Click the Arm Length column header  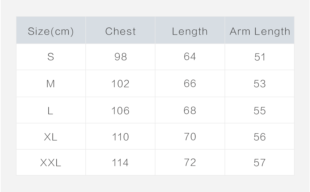click(260, 31)
